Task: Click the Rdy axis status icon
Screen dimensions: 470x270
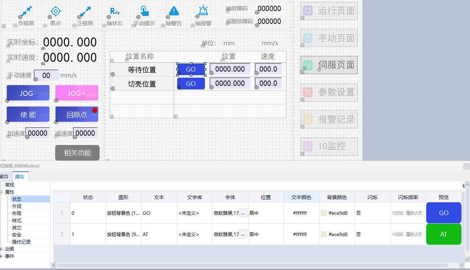Action: [x=115, y=11]
